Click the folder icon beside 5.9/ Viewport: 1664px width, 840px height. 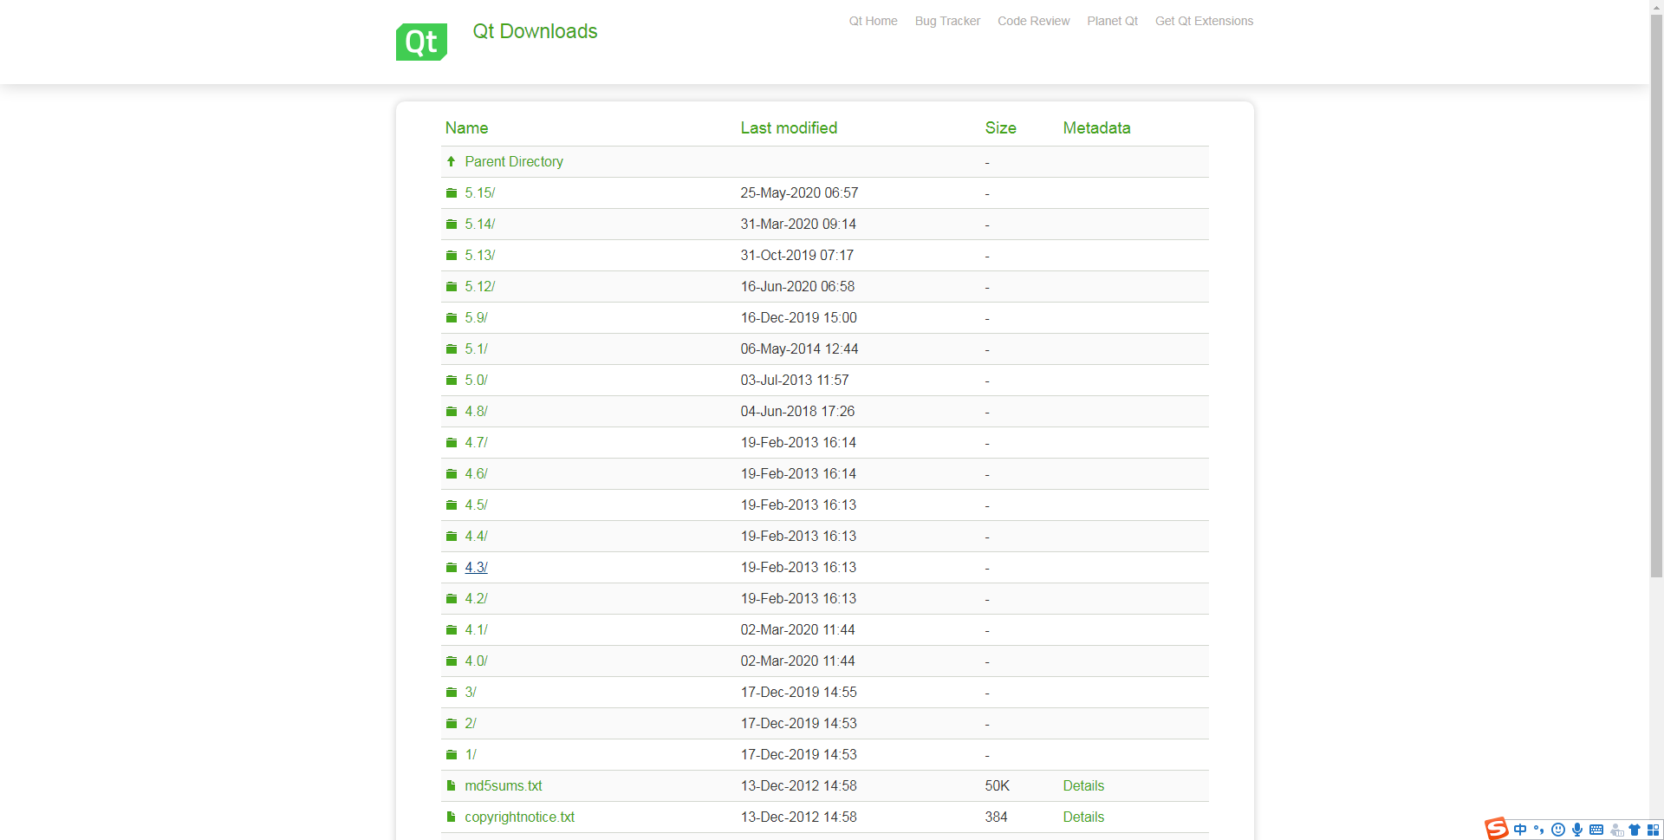(451, 317)
